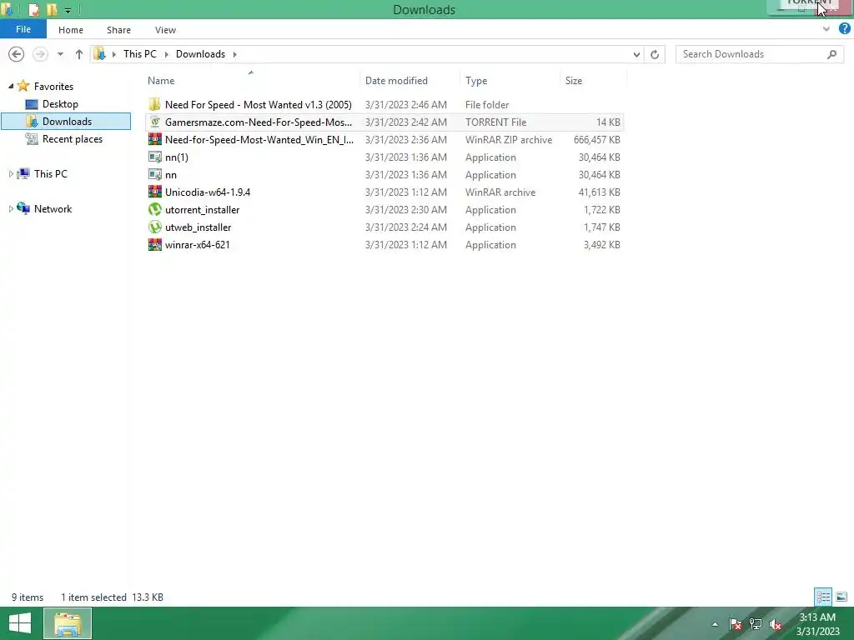Viewport: 854px width, 640px height.
Task: Select Recent places under Favorites
Action: click(73, 139)
